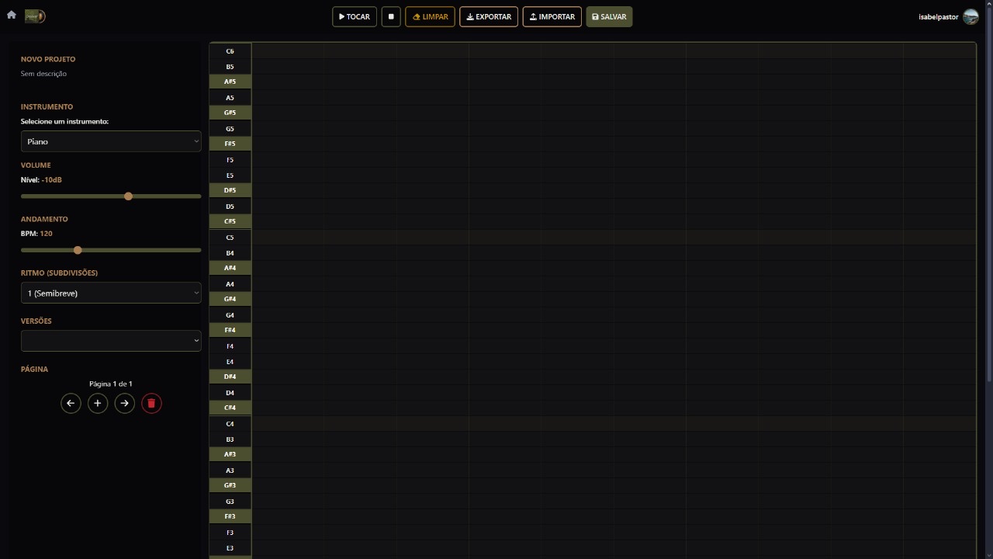Click the square stop playback icon
This screenshot has height=559, width=993.
391,16
